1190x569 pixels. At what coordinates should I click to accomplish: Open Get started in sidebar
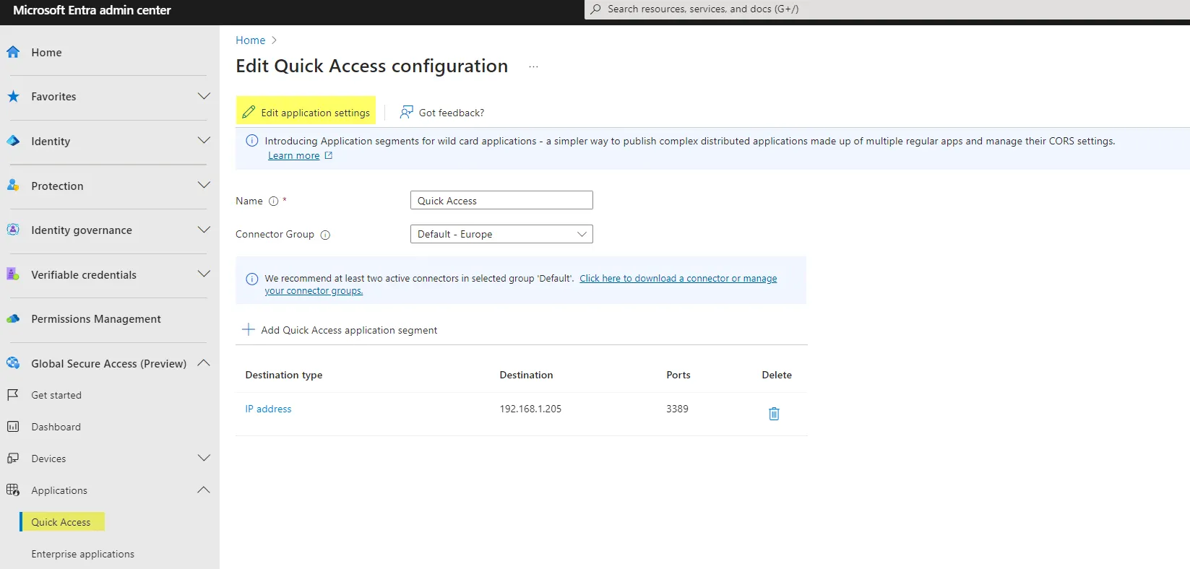pos(56,395)
